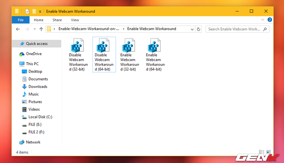Open Pictures folder in sidebar

32,102
